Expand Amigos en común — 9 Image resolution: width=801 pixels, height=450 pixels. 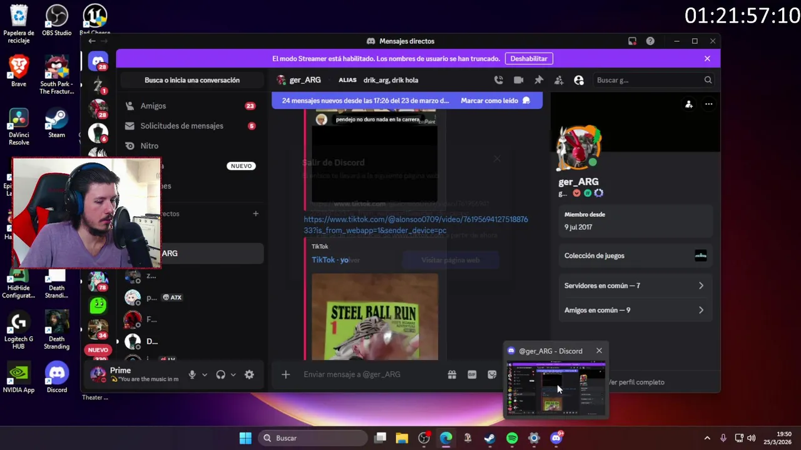[635, 310]
